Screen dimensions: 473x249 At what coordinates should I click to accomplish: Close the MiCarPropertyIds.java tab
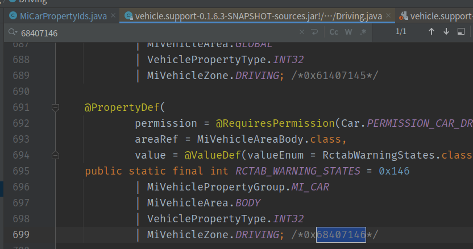coord(113,15)
